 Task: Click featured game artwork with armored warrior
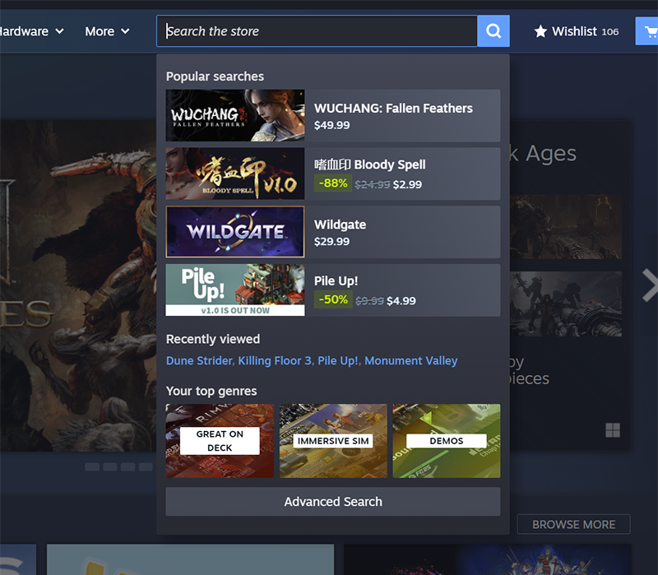point(78,285)
